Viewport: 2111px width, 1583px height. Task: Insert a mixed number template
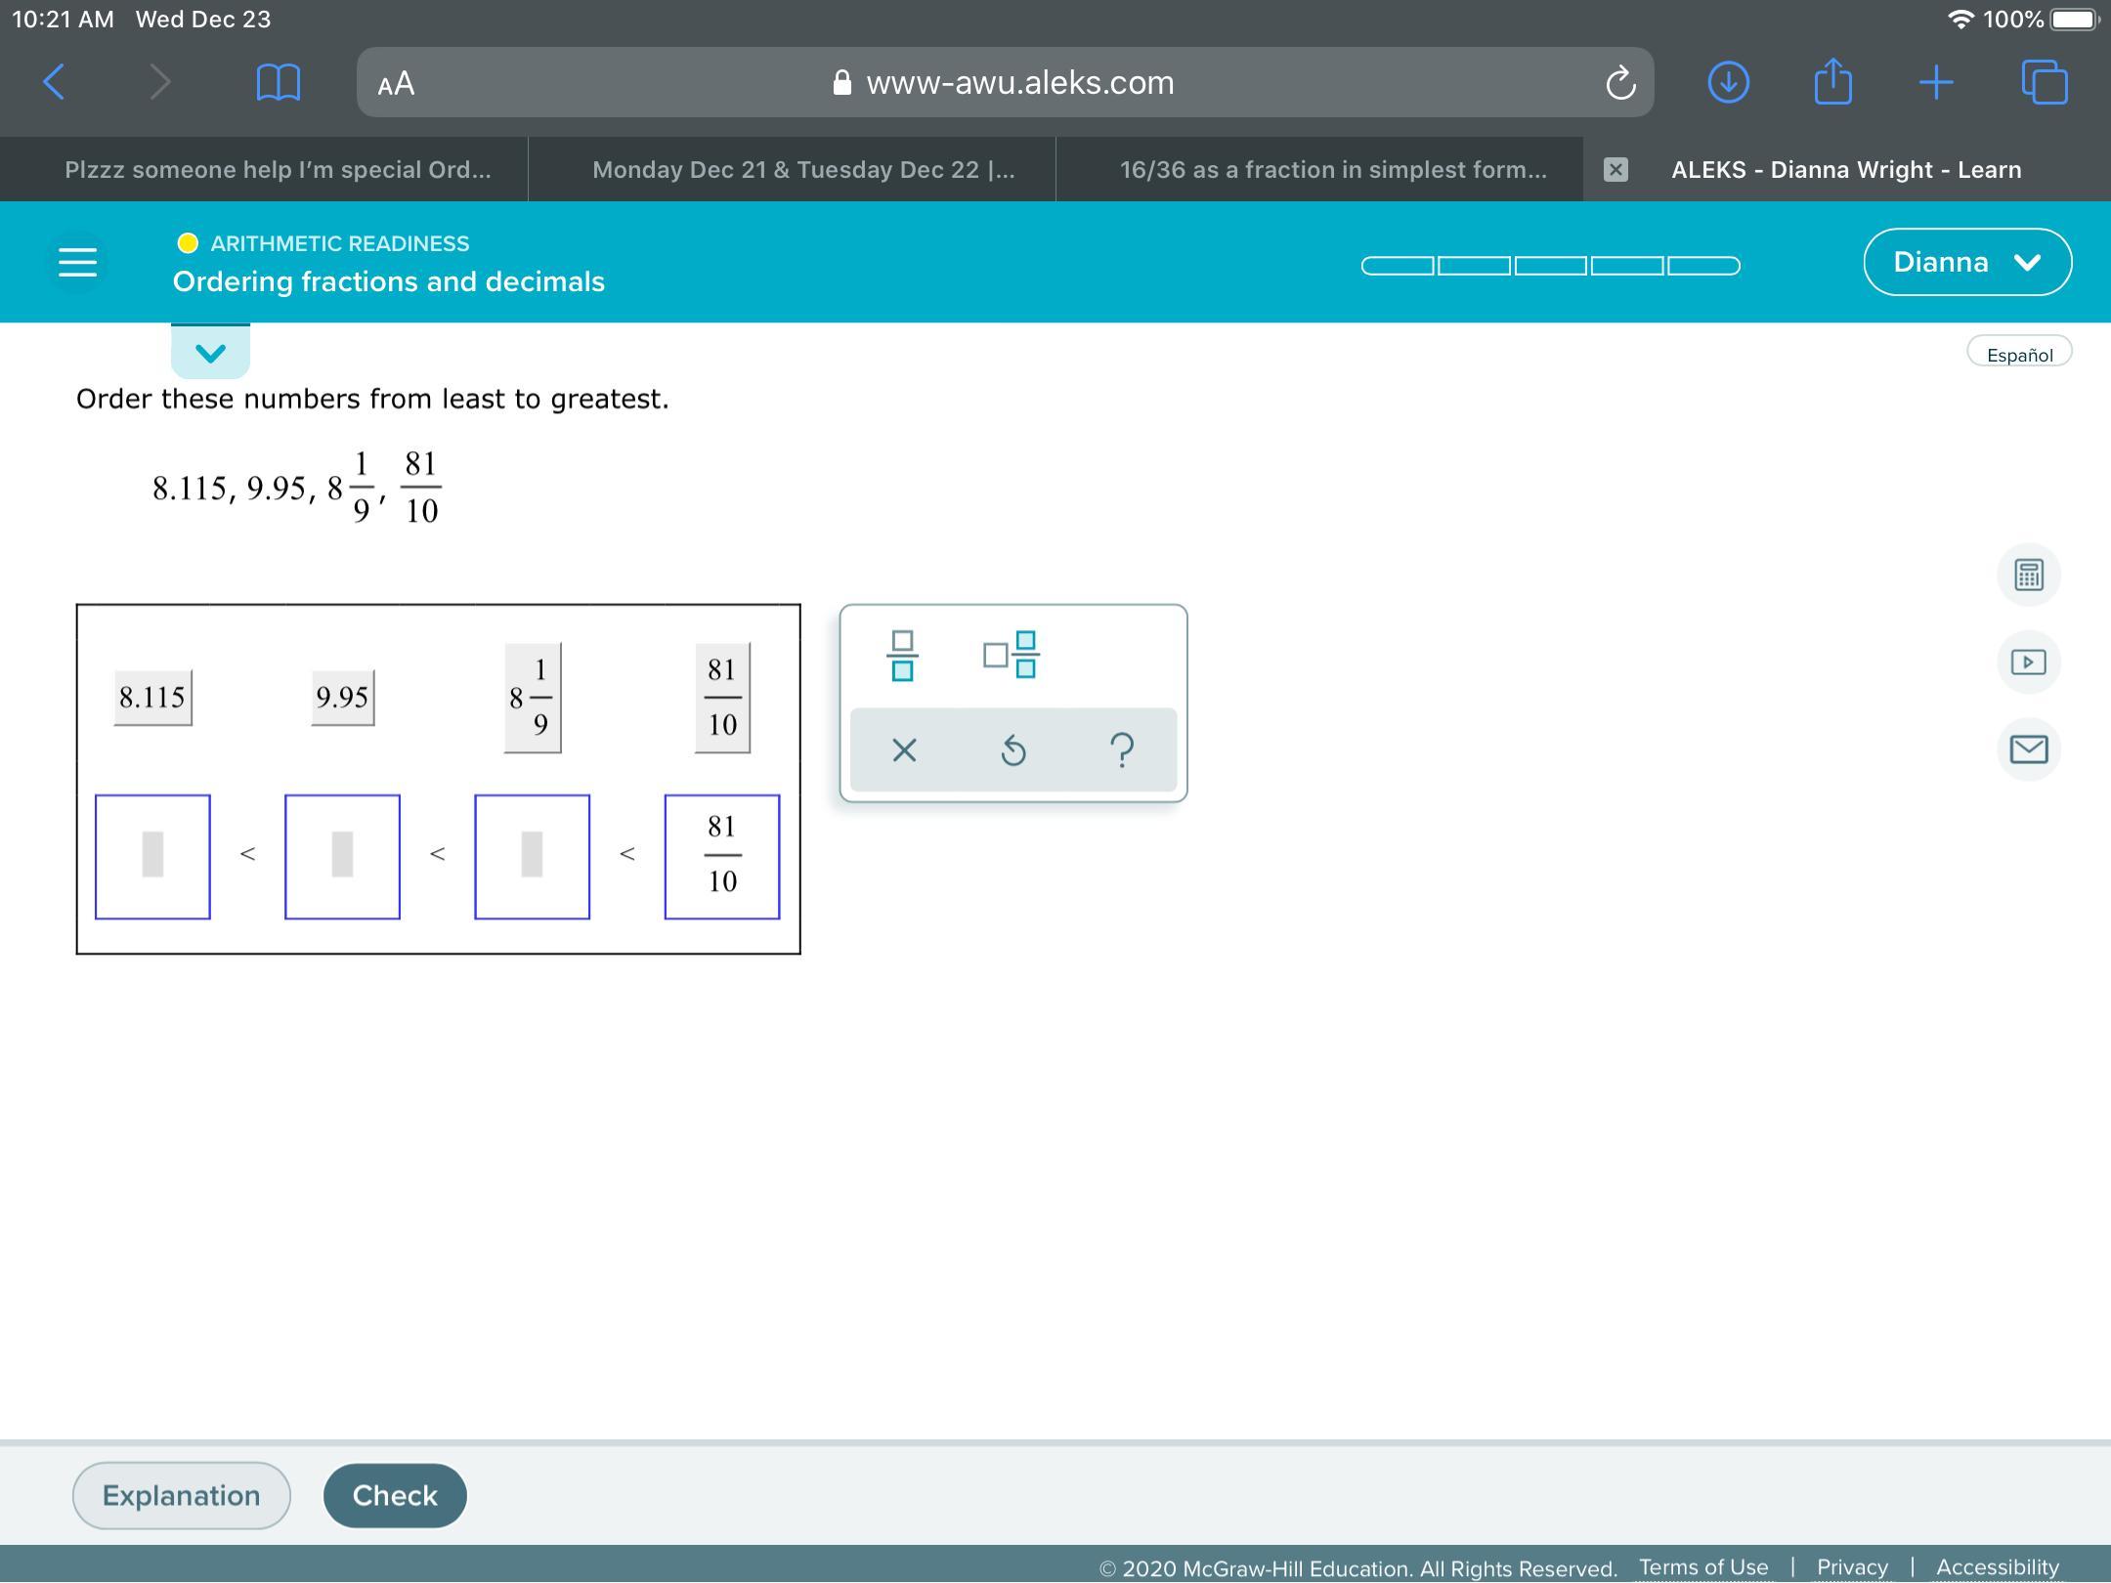(1012, 655)
